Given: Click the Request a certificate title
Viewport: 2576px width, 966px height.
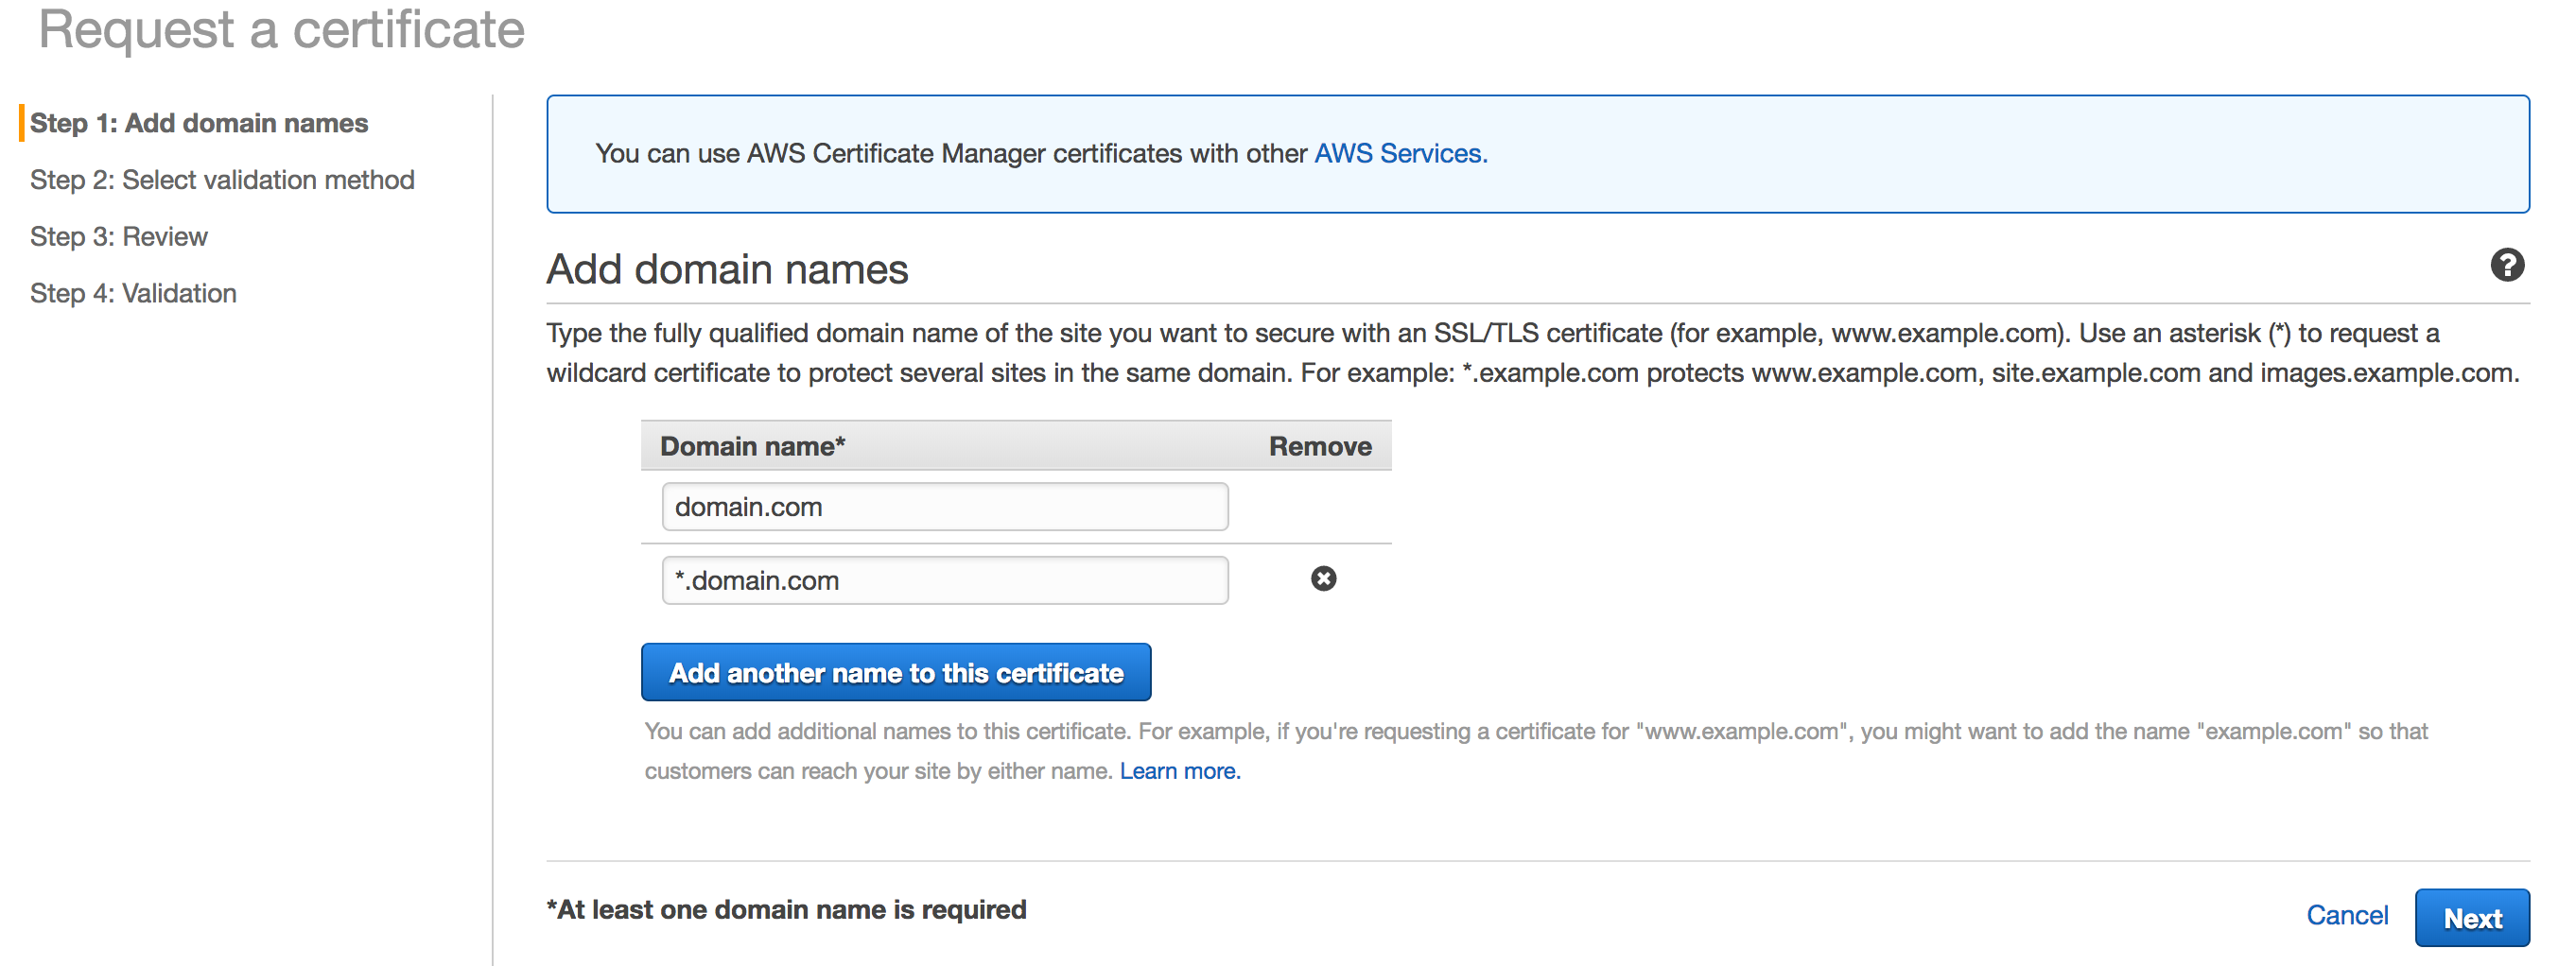Looking at the screenshot, I should click(x=281, y=29).
